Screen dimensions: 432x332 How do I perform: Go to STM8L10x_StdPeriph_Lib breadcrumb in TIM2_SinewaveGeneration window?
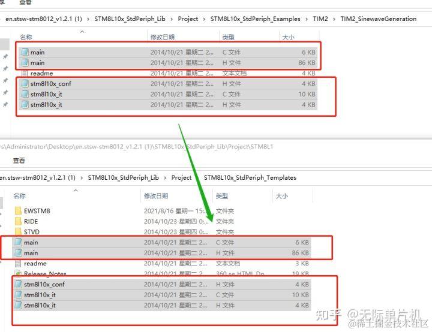[x=130, y=19]
